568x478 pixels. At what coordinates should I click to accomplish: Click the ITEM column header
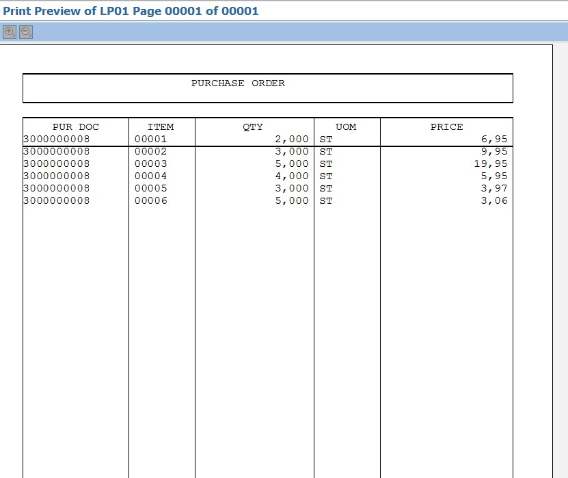161,127
